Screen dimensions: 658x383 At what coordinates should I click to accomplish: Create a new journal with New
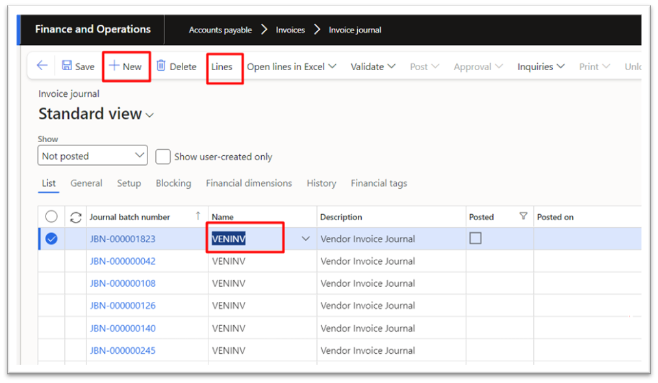point(125,66)
